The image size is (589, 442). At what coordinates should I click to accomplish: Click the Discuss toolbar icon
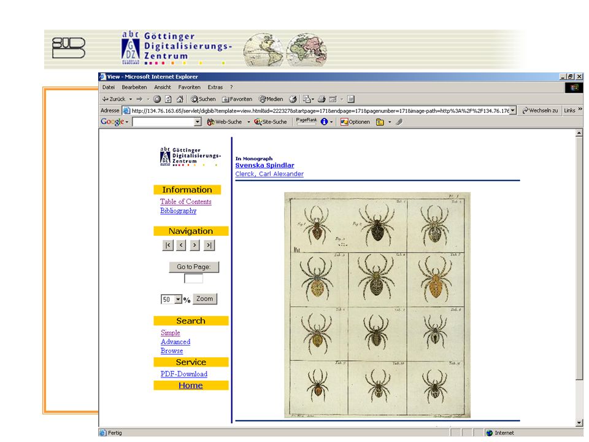pyautogui.click(x=351, y=99)
